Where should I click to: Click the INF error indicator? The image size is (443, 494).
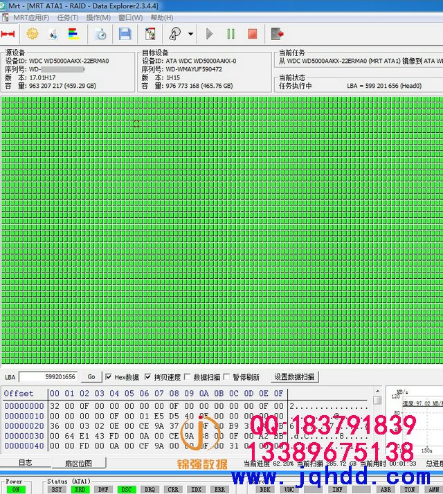[337, 490]
